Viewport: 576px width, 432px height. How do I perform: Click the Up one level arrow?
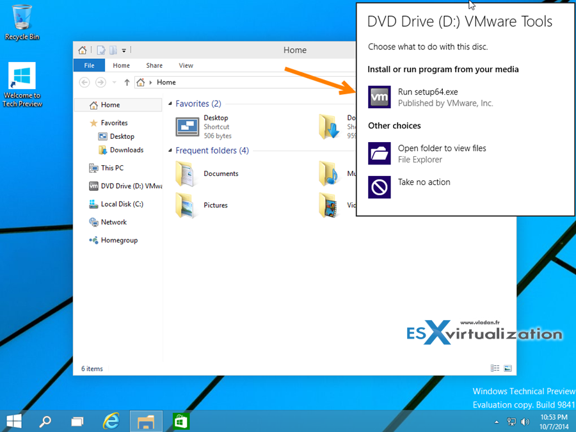[x=127, y=83]
